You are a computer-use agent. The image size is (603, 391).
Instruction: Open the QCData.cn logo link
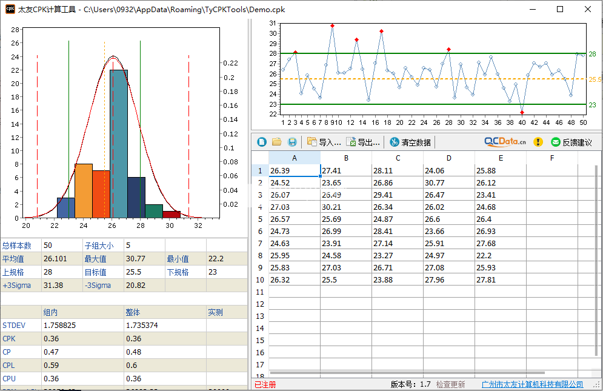coord(505,141)
